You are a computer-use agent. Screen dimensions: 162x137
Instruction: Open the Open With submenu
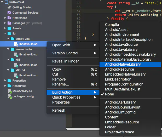click(x=73, y=45)
